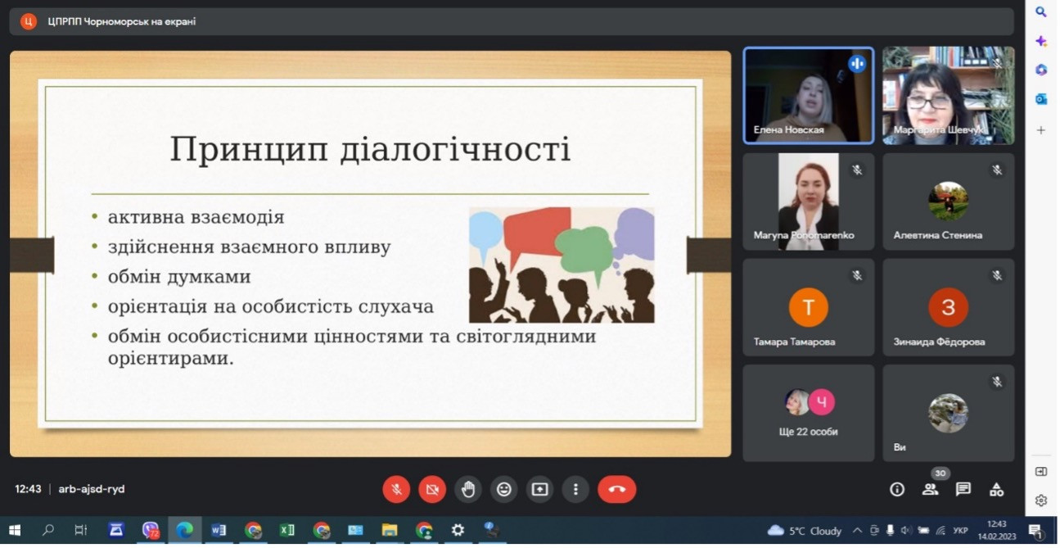
Task: Select Maryna Ponomarenko video tile
Action: coord(809,202)
